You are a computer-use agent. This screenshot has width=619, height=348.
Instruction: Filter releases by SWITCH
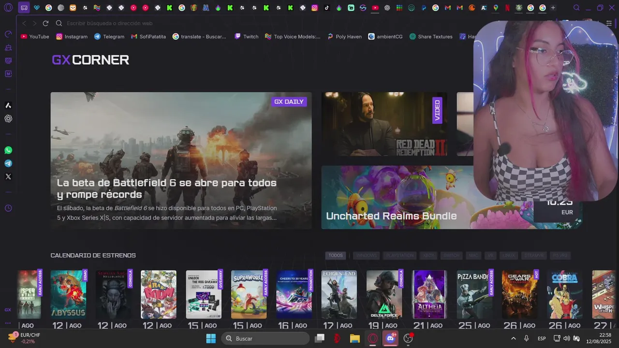click(451, 255)
